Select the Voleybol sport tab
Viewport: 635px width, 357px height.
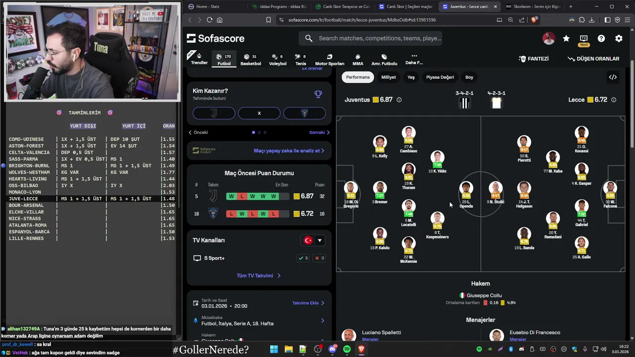278,59
